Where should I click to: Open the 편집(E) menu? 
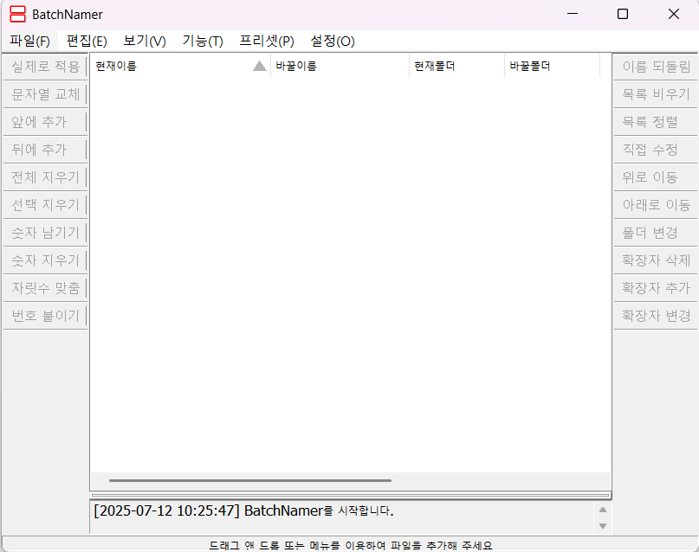pos(87,41)
